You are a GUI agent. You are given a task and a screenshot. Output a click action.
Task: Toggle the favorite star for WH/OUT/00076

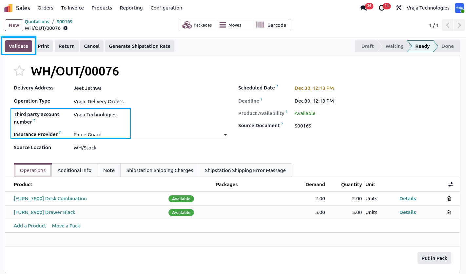point(19,71)
